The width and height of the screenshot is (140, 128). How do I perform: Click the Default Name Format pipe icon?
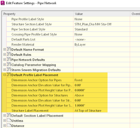tap(9, 49)
